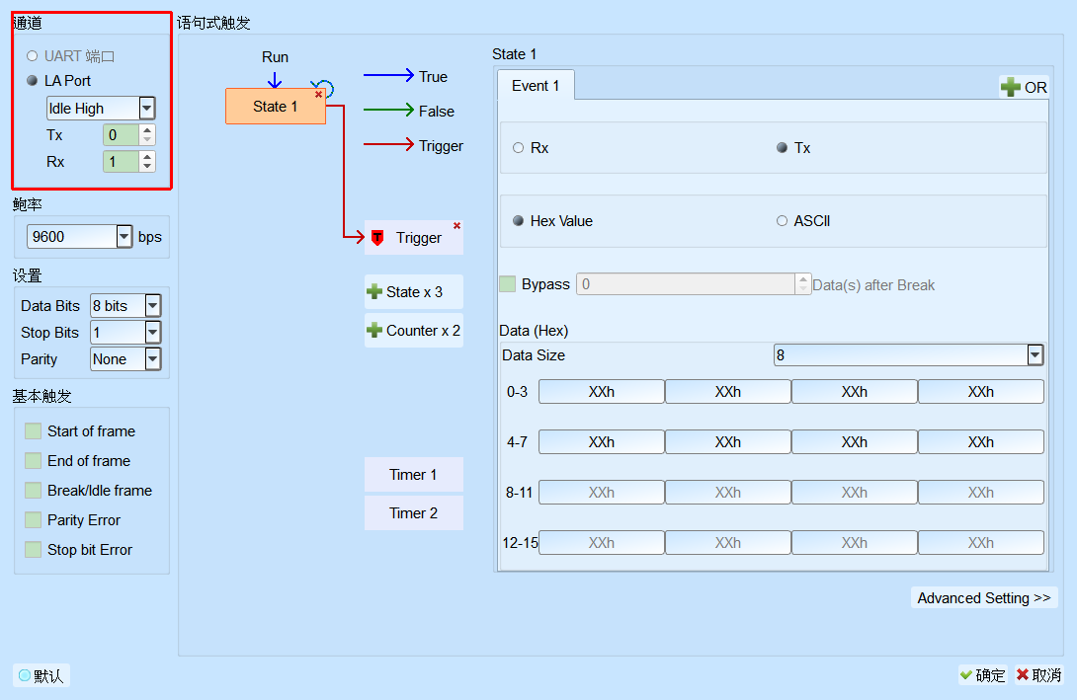
Task: Toggle the Bypass checkbox
Action: pos(508,284)
